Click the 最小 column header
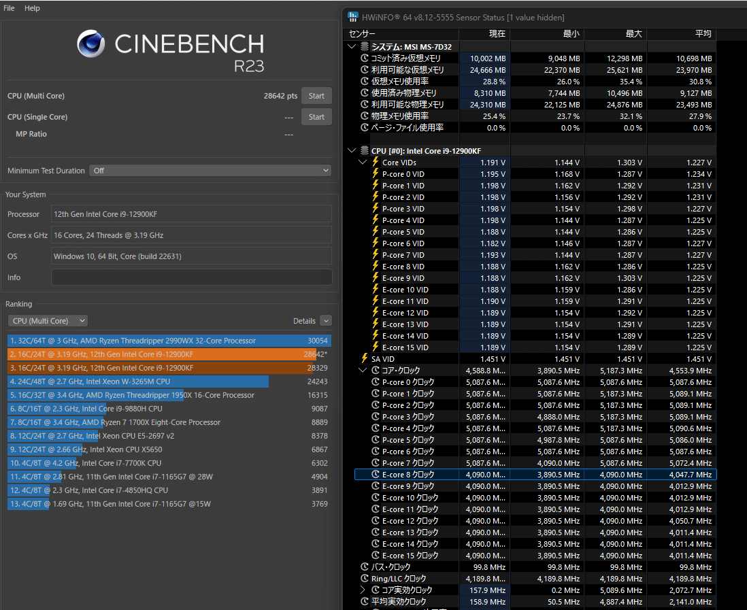Screen dimensions: 747x610 click(x=548, y=34)
